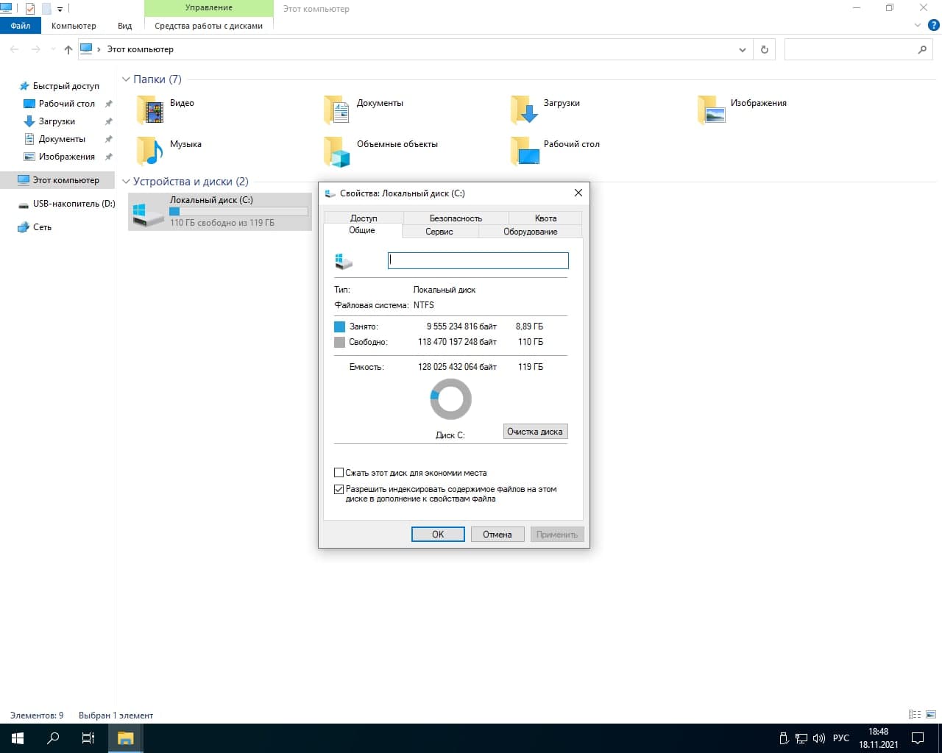Click the Safely Remove Hardware tray icon
Viewport: 942px width, 753px height.
point(785,738)
